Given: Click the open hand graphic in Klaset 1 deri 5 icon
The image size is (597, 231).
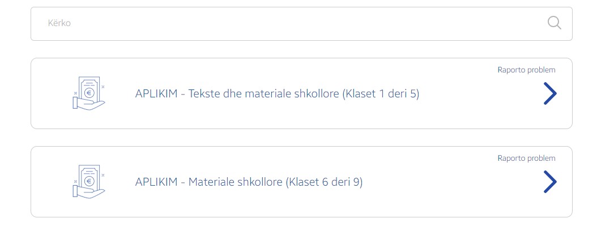Looking at the screenshot, I should [89, 104].
